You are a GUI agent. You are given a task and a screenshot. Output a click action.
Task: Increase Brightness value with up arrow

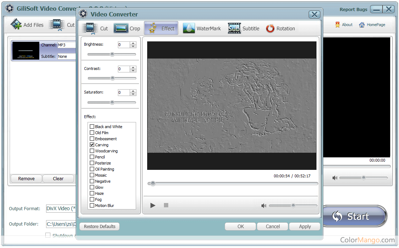pos(133,43)
